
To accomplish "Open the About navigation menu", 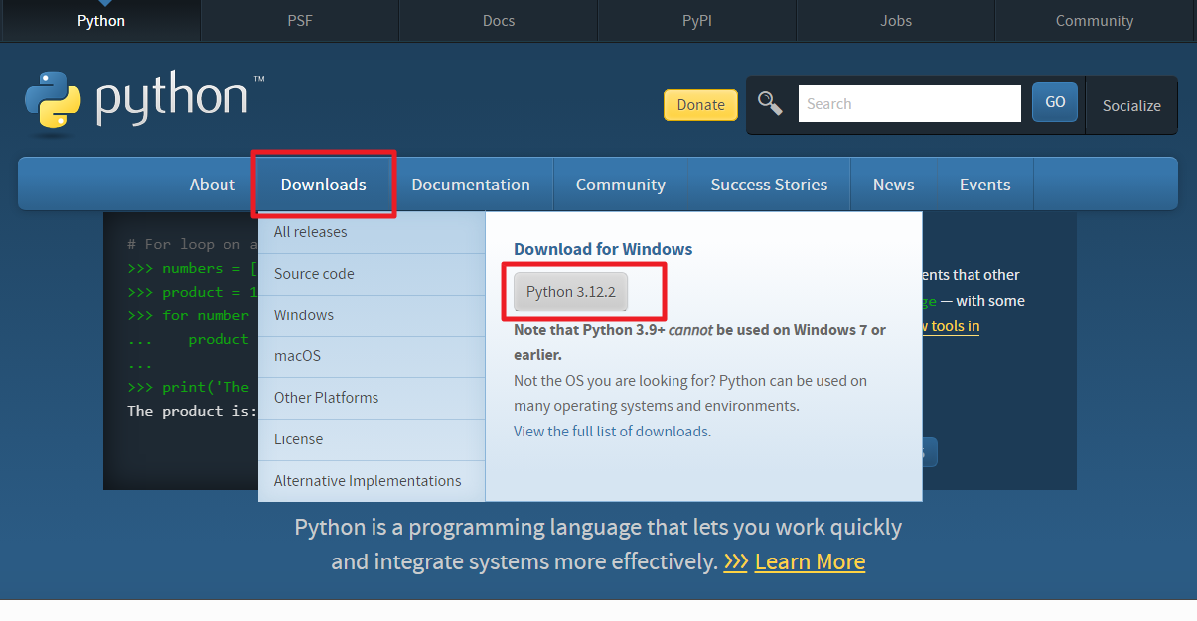I will coord(213,185).
